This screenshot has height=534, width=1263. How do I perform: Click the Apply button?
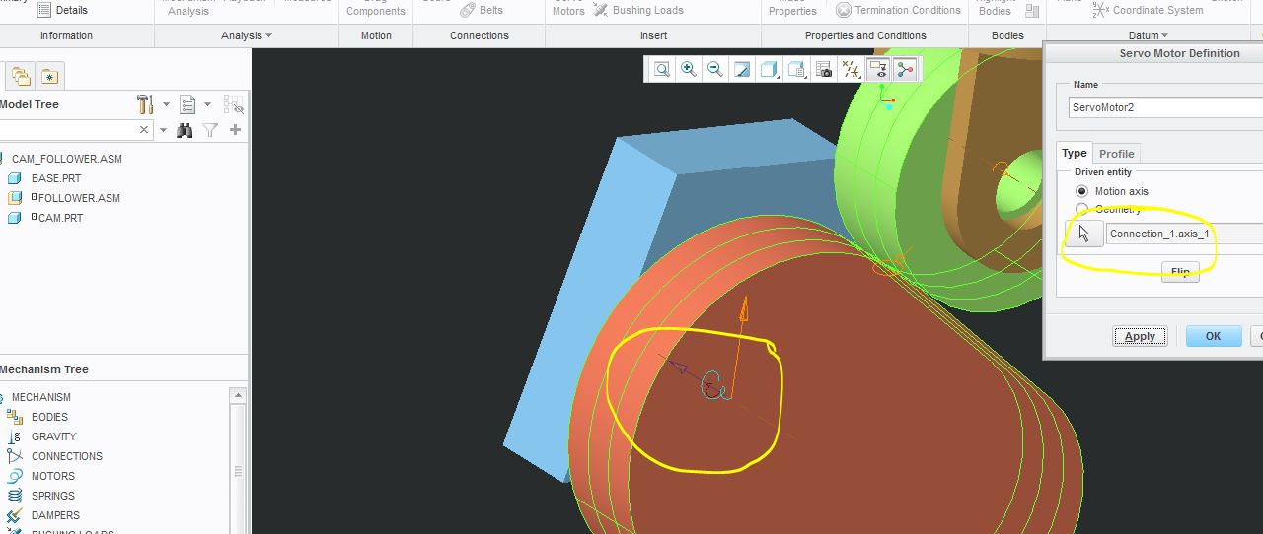pyautogui.click(x=1140, y=336)
